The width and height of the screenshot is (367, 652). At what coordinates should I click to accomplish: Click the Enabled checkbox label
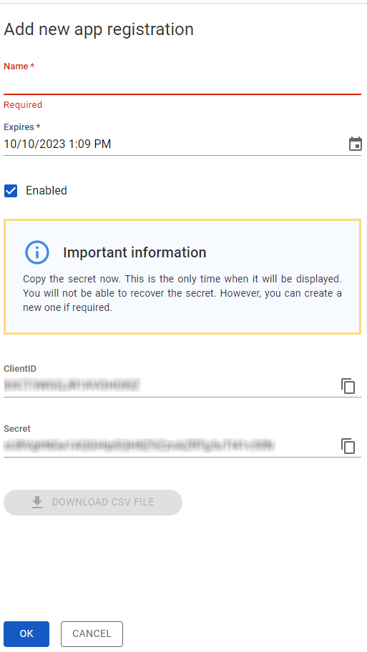click(x=47, y=190)
